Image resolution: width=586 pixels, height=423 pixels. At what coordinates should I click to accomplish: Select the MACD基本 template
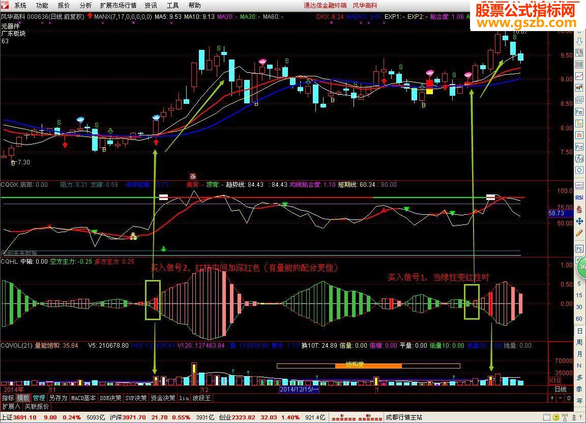pyautogui.click(x=83, y=398)
